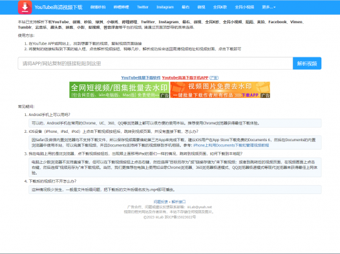The image size is (340, 254).
Task: Click the iiiLab@yeah.net contact email line
Action: coord(169,207)
